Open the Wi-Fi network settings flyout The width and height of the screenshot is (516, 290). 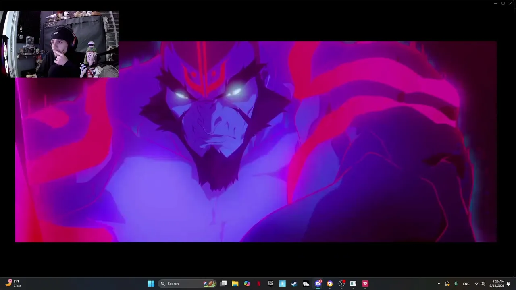(x=476, y=284)
